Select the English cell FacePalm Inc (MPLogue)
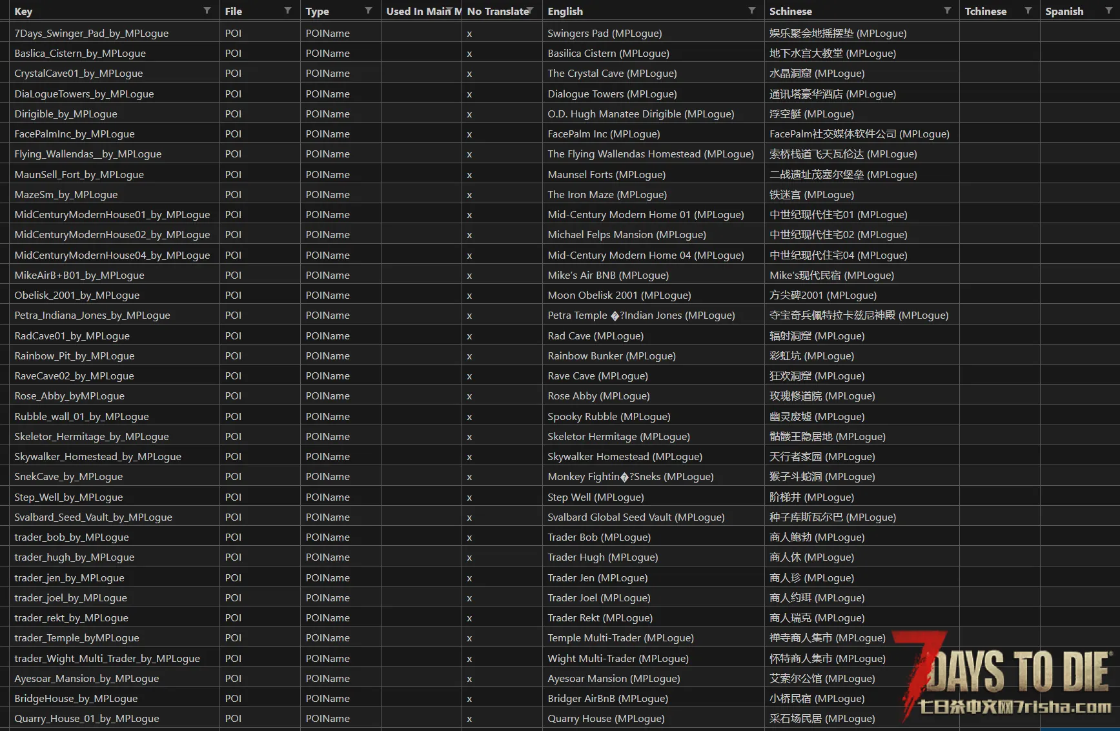Viewport: 1120px width, 731px height. [x=653, y=134]
